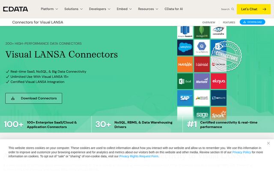Click the blue Download button
The height and width of the screenshot is (171, 274).
(252, 22)
